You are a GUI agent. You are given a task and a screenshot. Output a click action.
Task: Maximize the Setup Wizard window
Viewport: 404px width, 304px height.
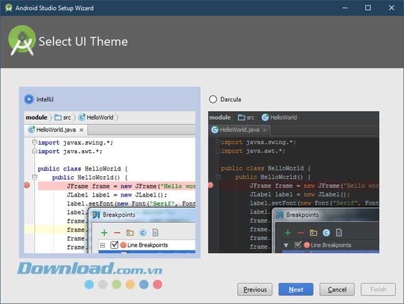pyautogui.click(x=368, y=7)
